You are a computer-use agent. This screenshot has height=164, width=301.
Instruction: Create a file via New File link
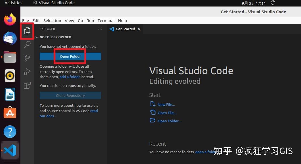coord(166,104)
